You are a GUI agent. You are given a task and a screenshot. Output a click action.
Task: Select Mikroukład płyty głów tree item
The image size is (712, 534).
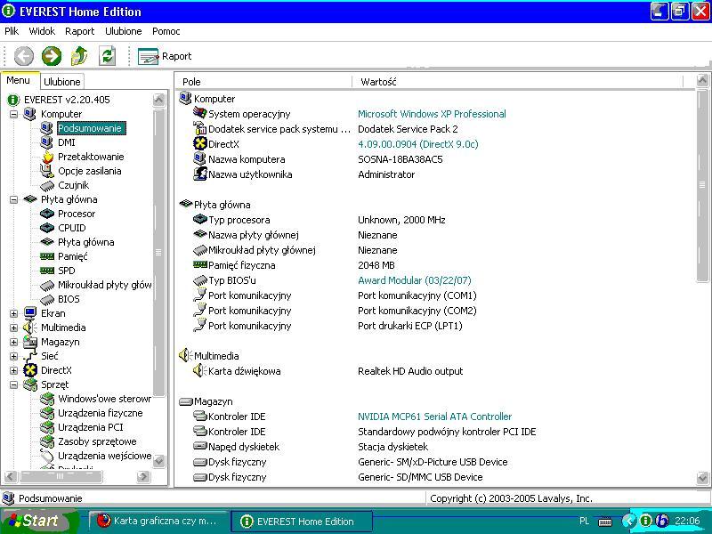104,285
